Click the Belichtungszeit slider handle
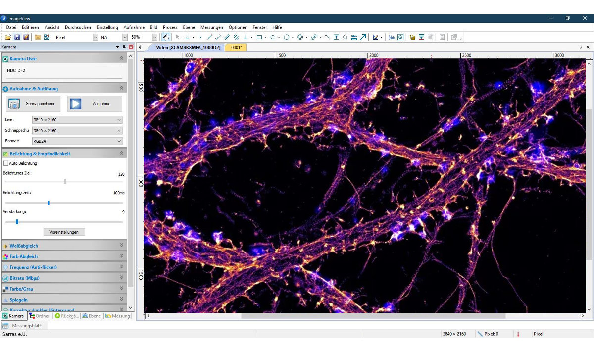The height and width of the screenshot is (353, 594). 49,203
